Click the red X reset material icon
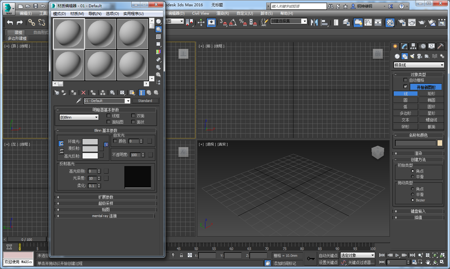Viewport: 450px width, 269px height. (x=83, y=93)
